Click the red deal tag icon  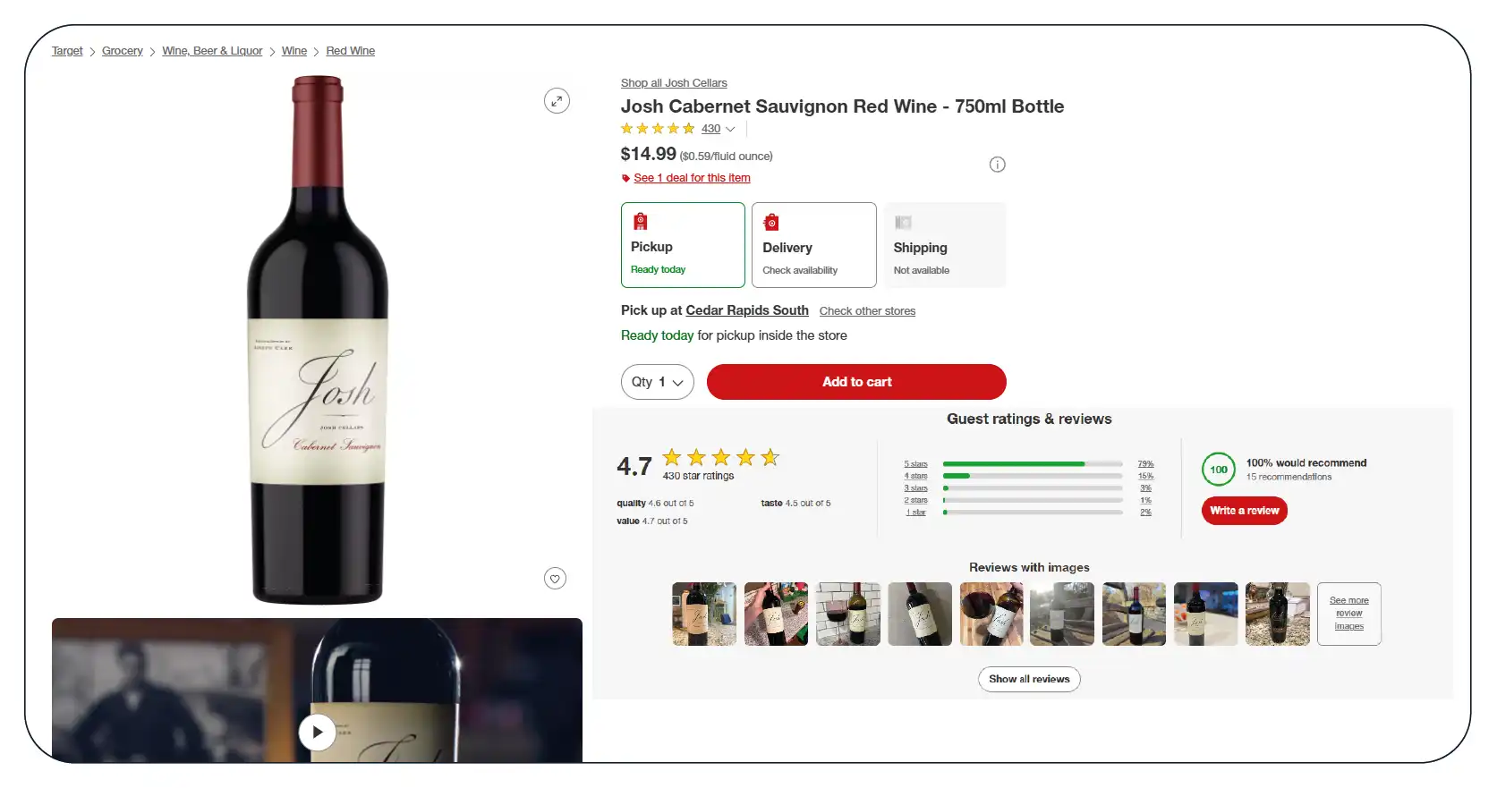click(626, 179)
